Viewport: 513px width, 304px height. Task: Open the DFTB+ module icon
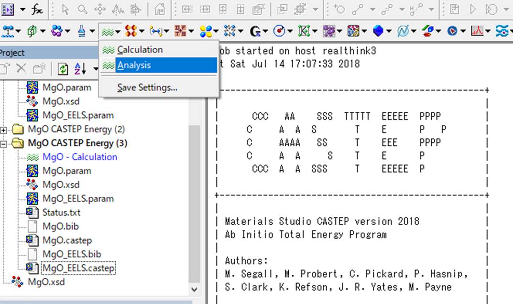click(180, 31)
